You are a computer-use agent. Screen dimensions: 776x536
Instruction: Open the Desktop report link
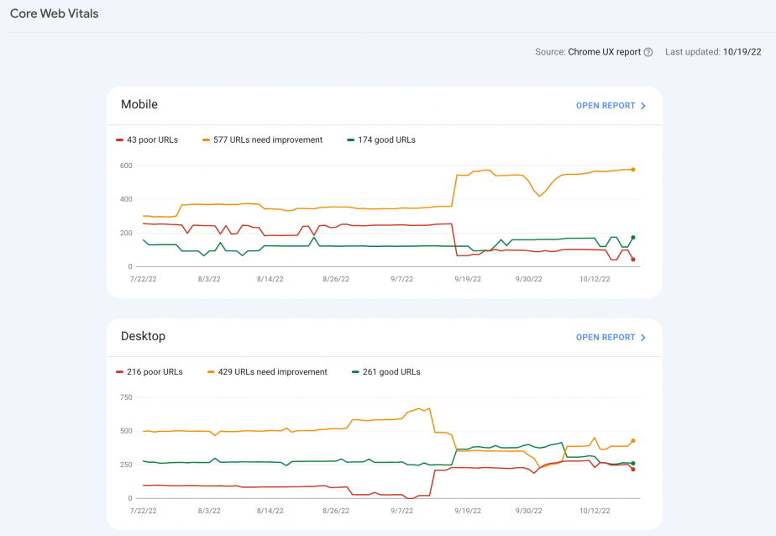tap(611, 337)
